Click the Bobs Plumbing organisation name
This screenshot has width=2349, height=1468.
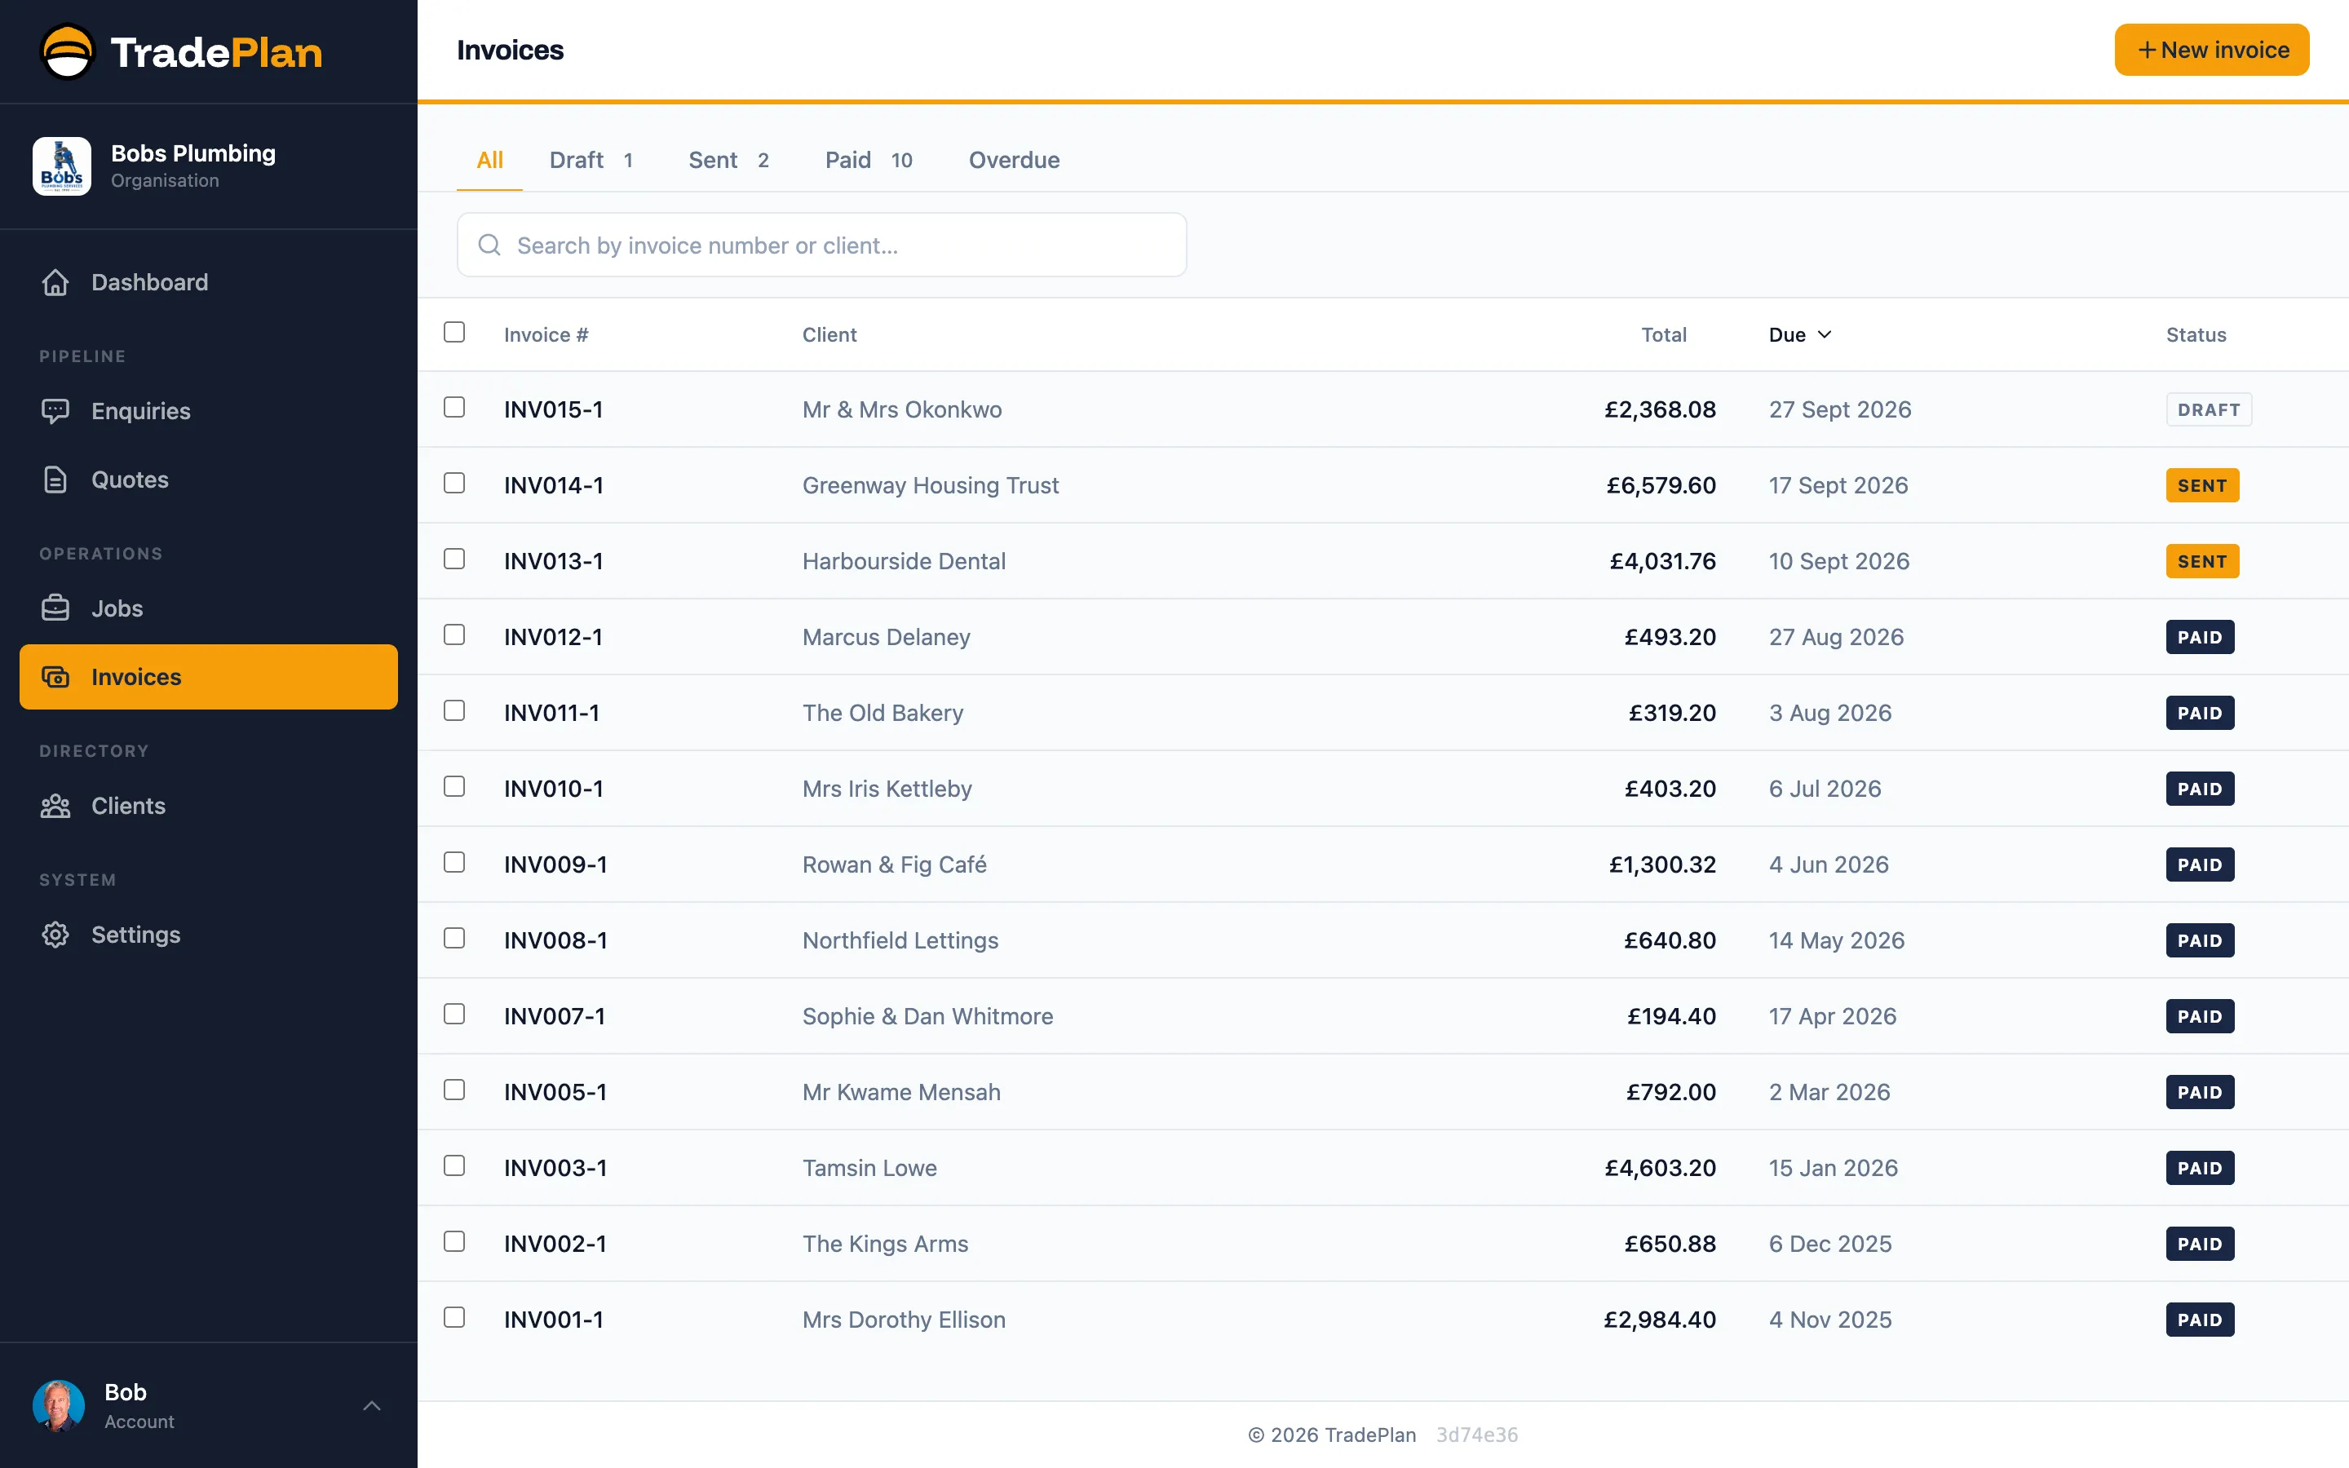tap(193, 153)
